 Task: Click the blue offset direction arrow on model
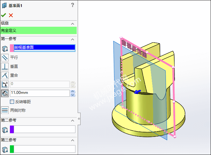[137, 92]
